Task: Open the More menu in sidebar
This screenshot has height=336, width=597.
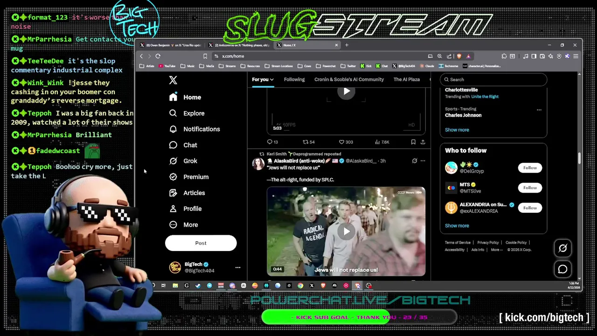Action: pyautogui.click(x=184, y=224)
